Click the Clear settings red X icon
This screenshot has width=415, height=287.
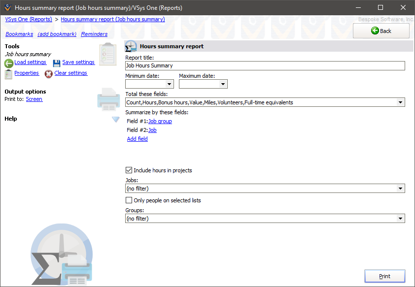[x=48, y=73]
